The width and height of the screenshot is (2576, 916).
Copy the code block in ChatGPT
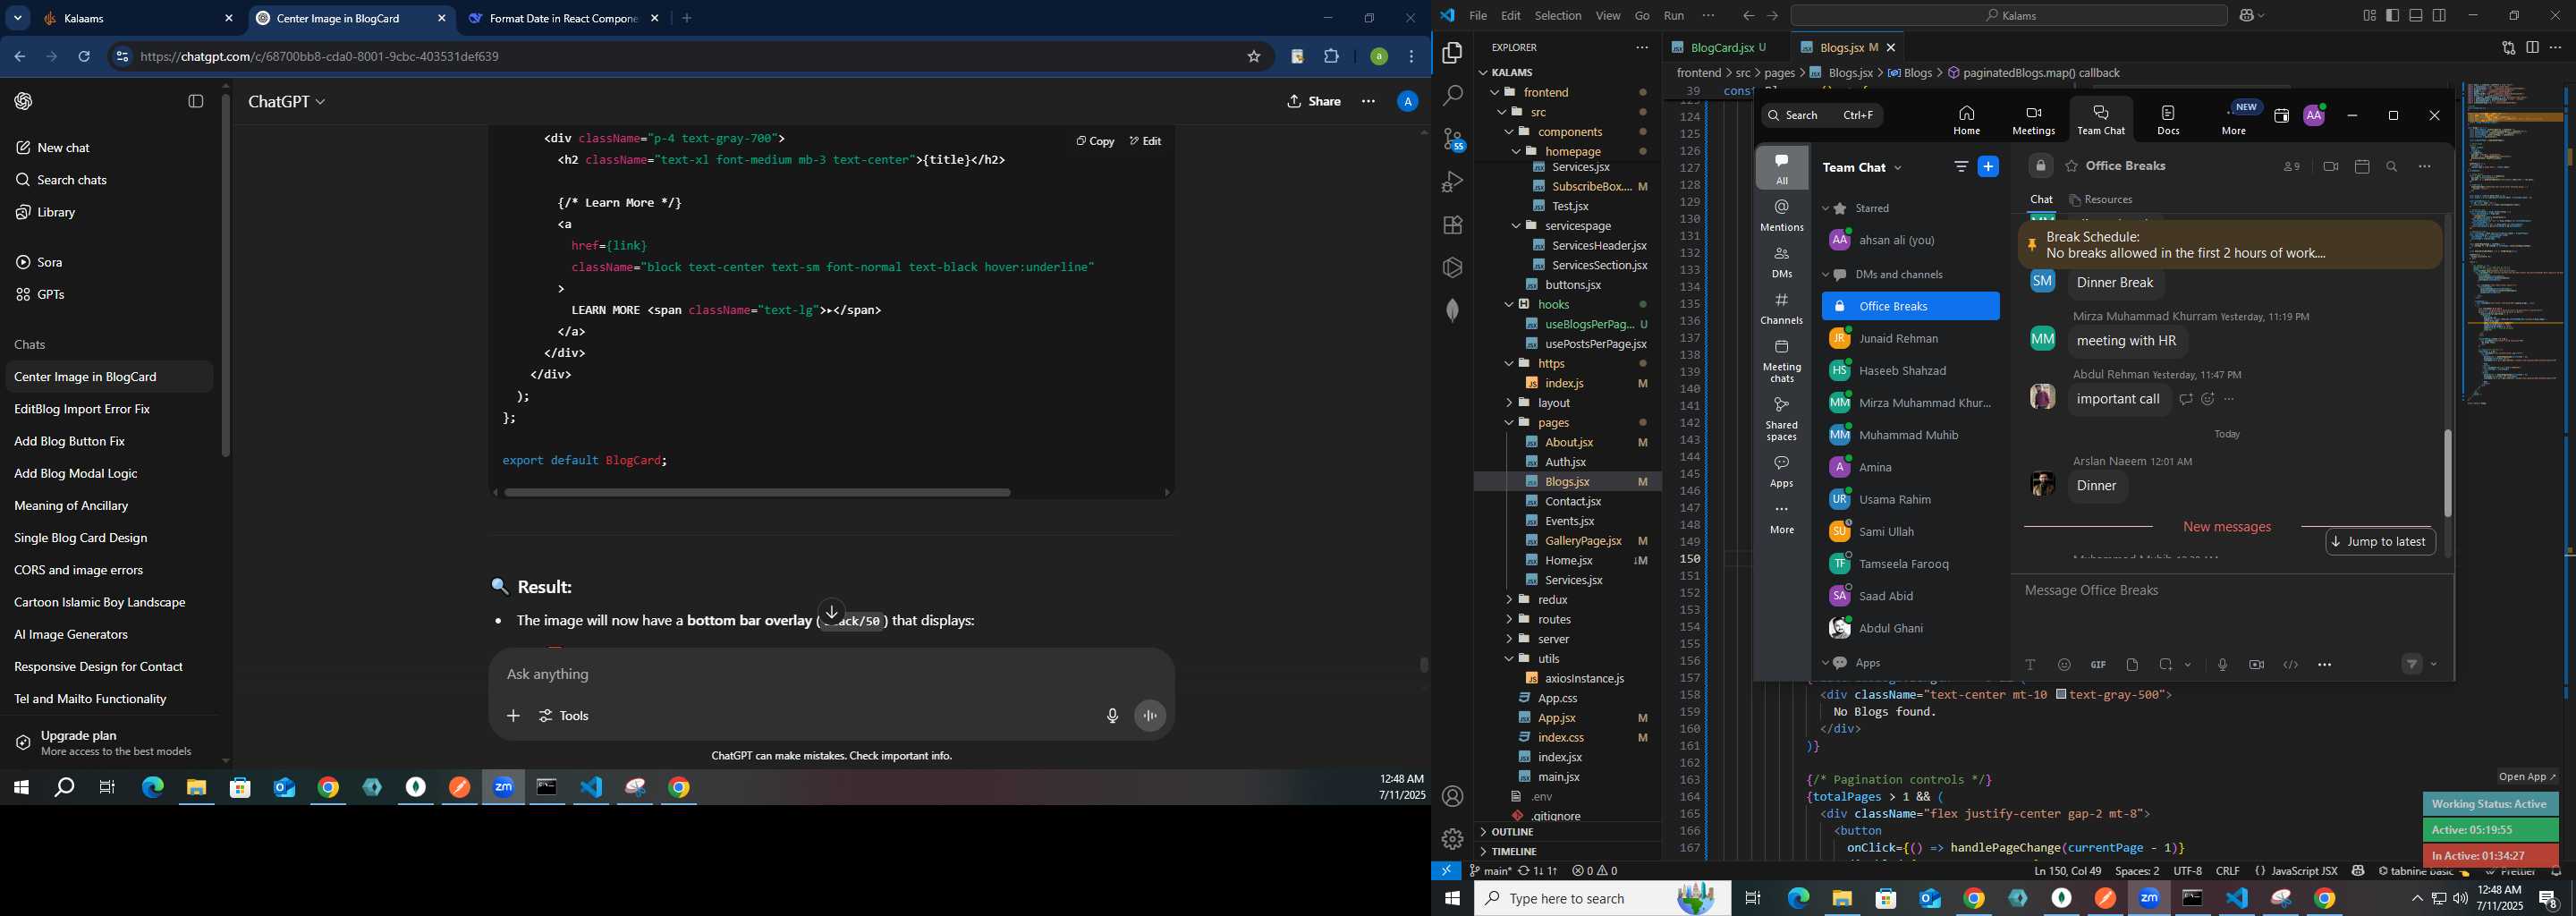pyautogui.click(x=1095, y=142)
